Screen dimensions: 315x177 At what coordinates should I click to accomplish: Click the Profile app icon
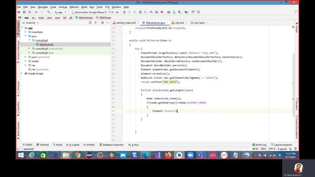coord(151,12)
